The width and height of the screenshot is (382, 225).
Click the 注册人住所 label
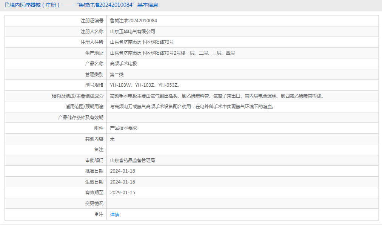point(92,42)
